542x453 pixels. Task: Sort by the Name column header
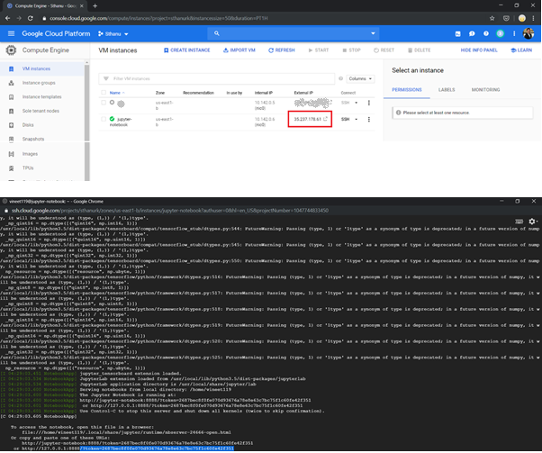pos(116,93)
